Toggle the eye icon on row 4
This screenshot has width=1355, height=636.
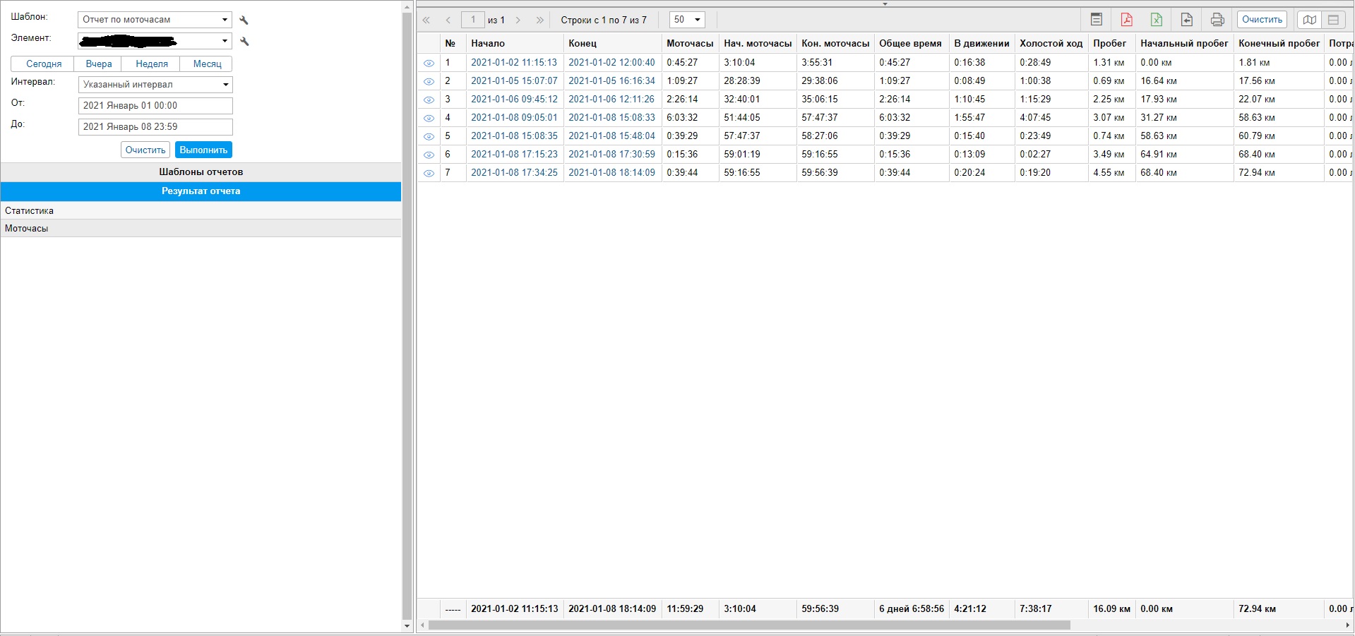pyautogui.click(x=429, y=118)
